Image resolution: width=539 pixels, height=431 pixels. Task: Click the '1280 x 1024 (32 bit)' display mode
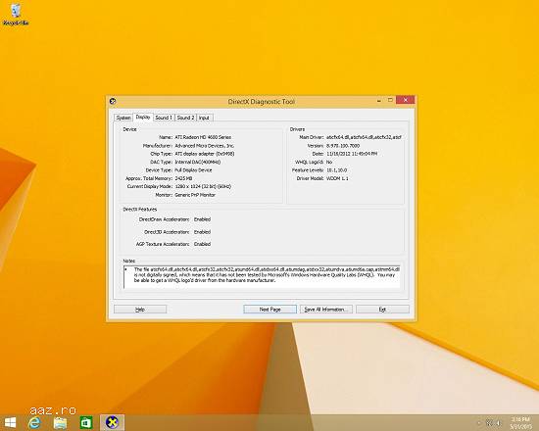(x=203, y=186)
